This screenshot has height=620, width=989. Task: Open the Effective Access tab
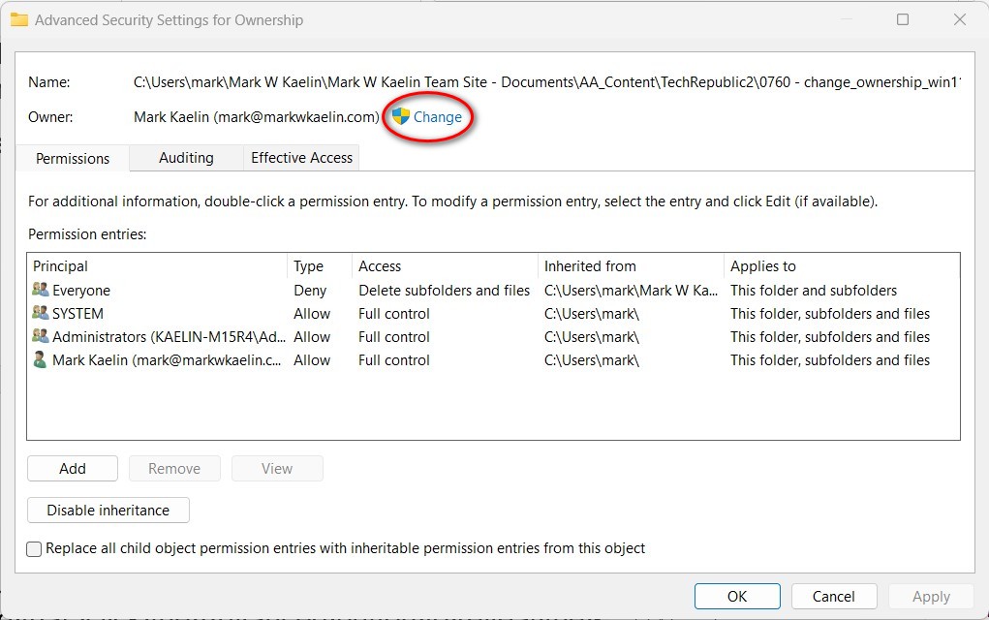300,158
